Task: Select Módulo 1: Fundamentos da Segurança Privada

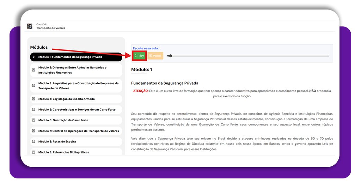Action: (70, 57)
